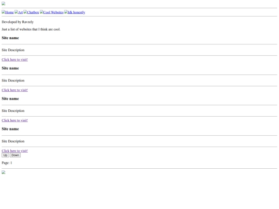
Task: Open the Home navigation link
Action: (x=8, y=12)
